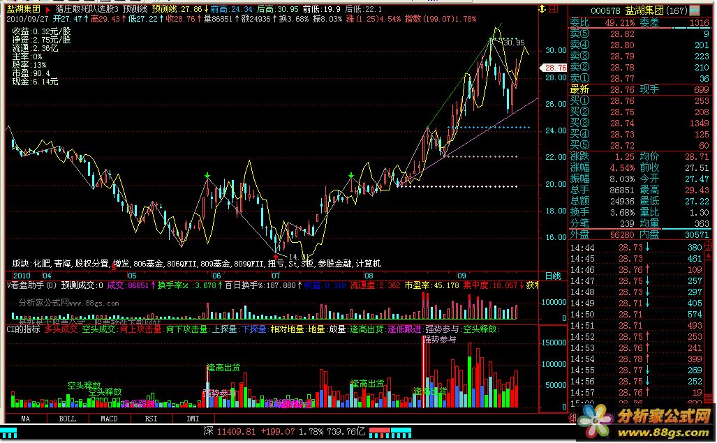Click the 外盘 56280 value
The width and height of the screenshot is (717, 443).
622,234
